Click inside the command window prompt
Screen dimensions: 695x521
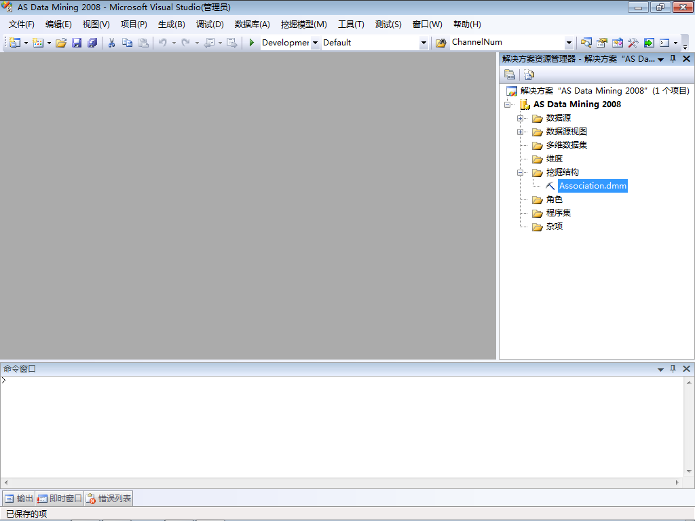click(341, 427)
